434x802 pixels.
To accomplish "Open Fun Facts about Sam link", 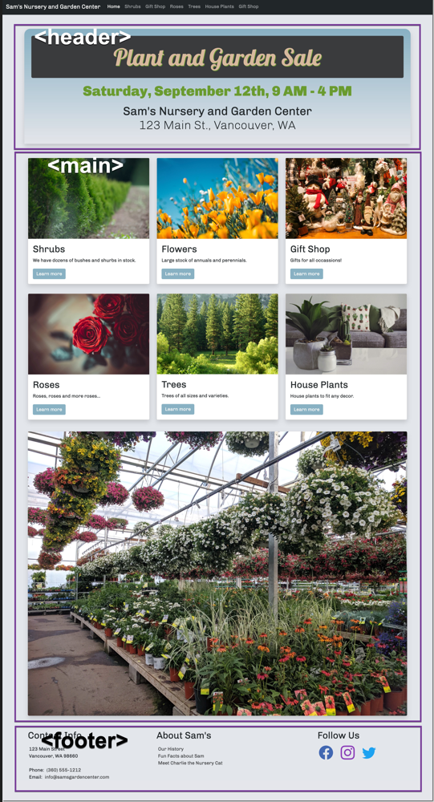I will (180, 756).
